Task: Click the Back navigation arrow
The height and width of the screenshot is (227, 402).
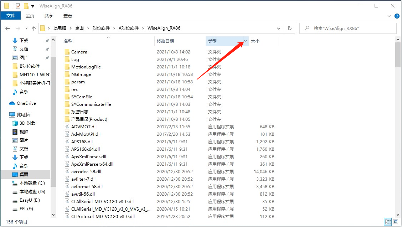Action: (x=7, y=29)
